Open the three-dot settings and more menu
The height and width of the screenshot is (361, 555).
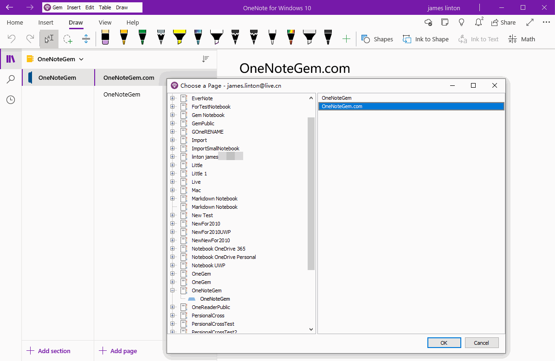(x=546, y=22)
